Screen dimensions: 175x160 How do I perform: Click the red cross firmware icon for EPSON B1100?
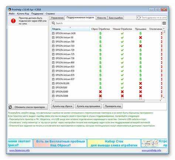click(140, 83)
